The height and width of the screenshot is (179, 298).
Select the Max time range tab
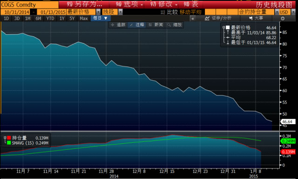(84, 19)
